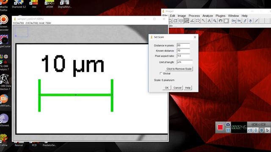Cancel the Set Scale dialog

[x=177, y=88]
